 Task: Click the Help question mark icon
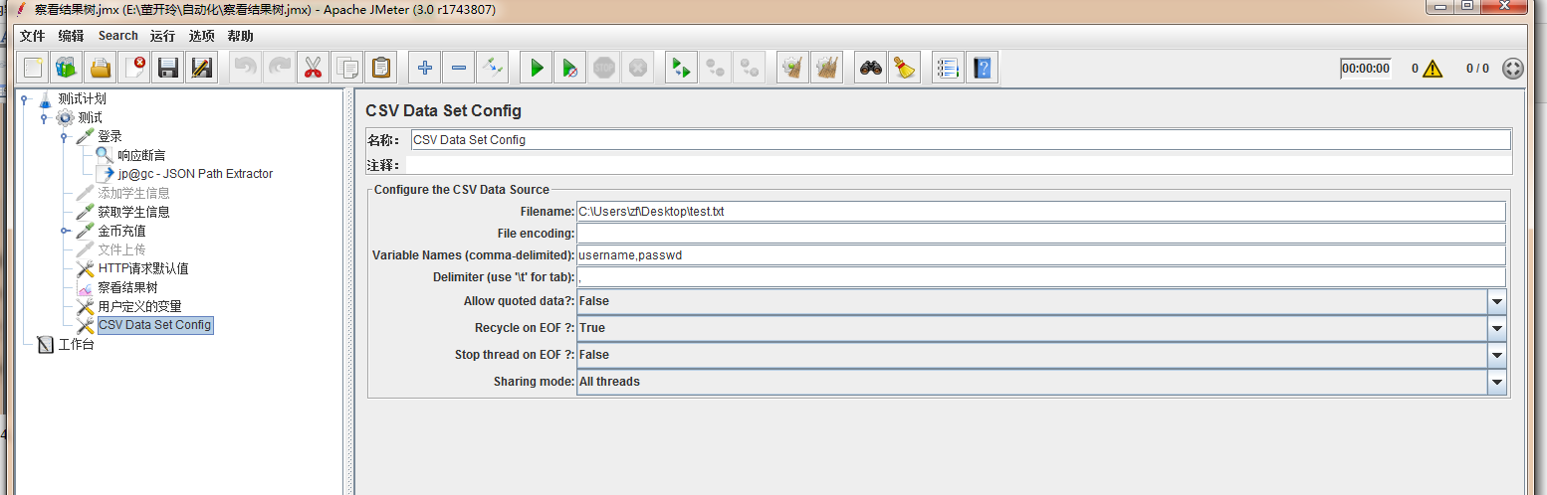click(x=982, y=68)
